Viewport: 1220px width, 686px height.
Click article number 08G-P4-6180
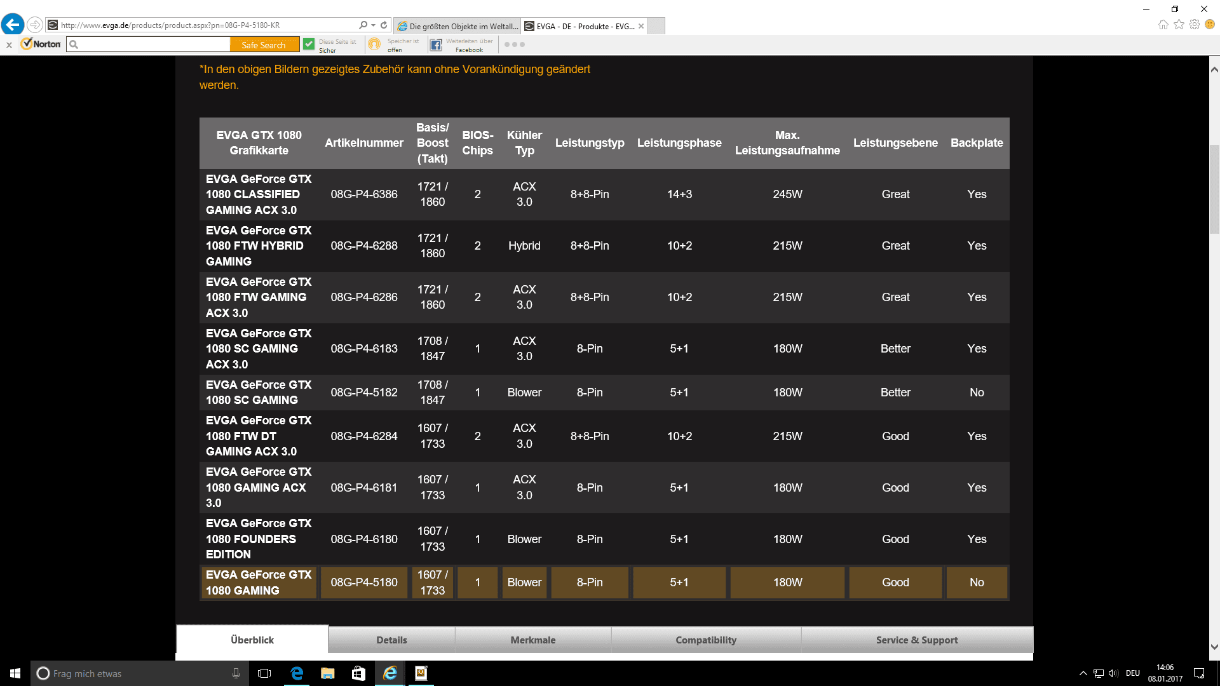[364, 539]
